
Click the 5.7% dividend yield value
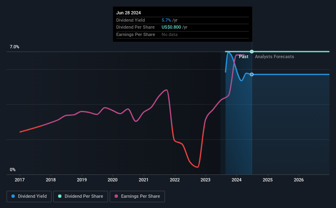coord(166,20)
